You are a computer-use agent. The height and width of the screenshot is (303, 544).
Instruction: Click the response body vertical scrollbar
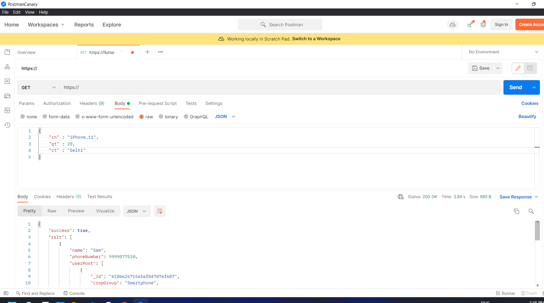[x=537, y=231]
